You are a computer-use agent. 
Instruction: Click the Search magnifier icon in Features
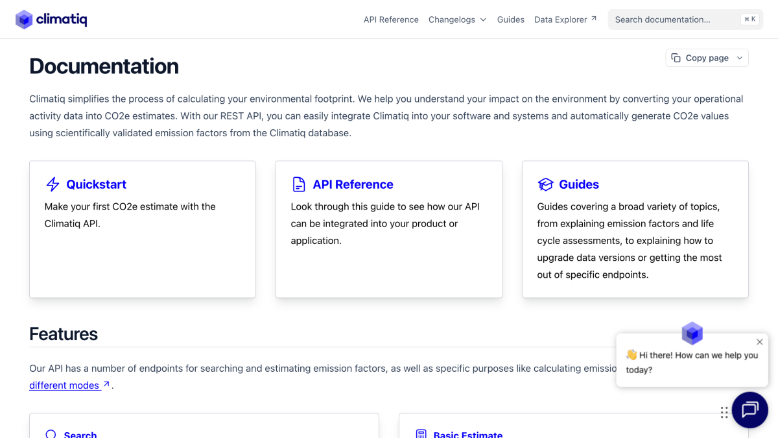pyautogui.click(x=51, y=434)
